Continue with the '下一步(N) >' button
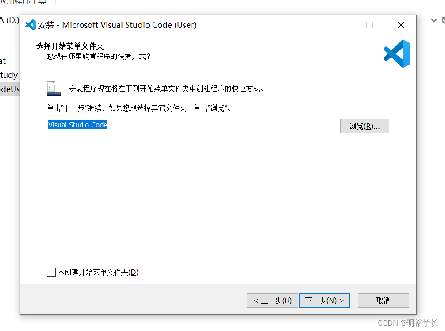445x331 pixels. pos(324,300)
